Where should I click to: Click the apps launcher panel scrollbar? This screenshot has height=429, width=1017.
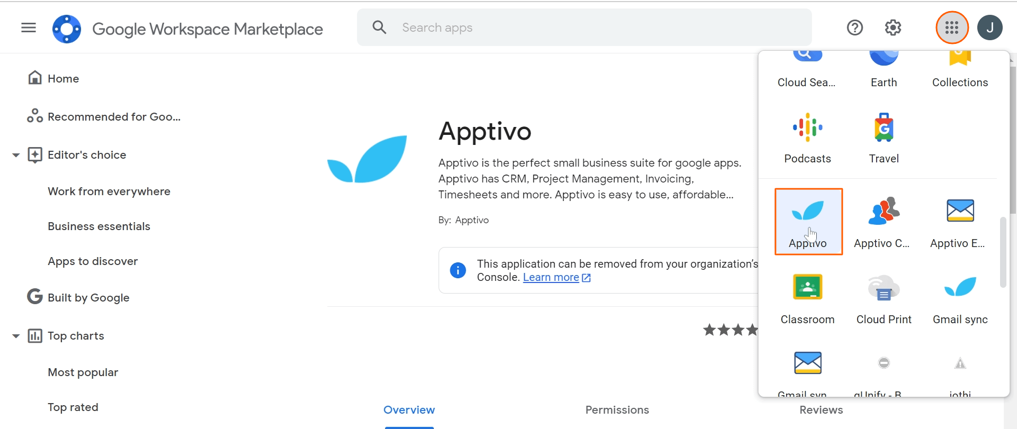[x=1003, y=252]
